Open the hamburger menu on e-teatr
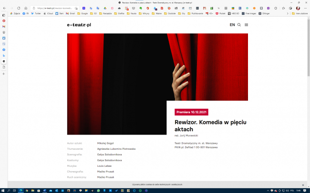This screenshot has width=310, height=193. pyautogui.click(x=246, y=25)
